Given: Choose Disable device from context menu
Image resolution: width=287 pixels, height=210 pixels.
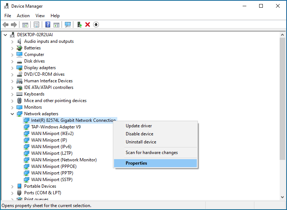Looking at the screenshot, I should (139, 134).
